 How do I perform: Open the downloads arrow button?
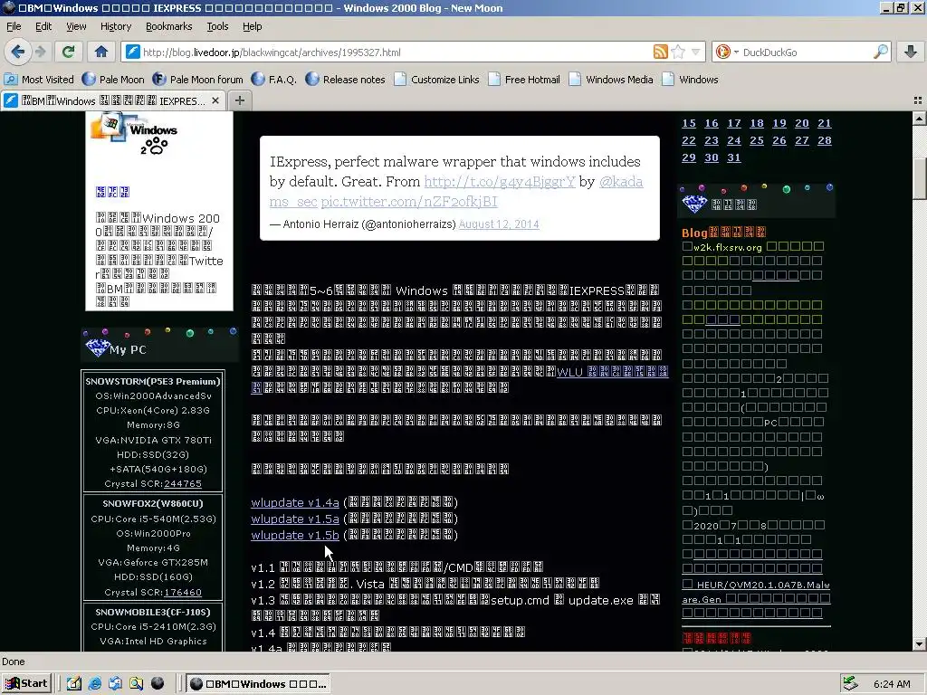[911, 52]
